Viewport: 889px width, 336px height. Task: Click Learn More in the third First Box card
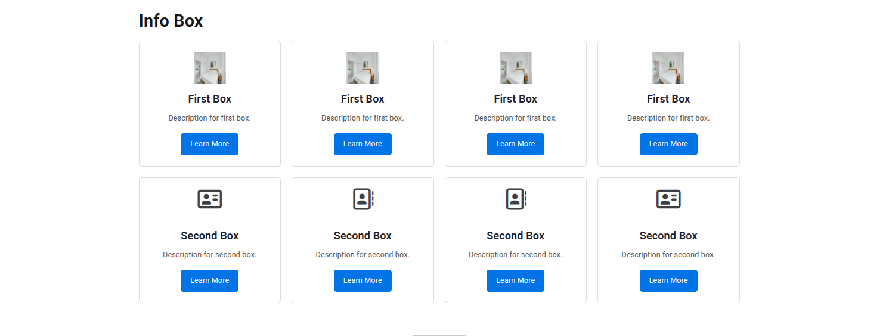(516, 144)
